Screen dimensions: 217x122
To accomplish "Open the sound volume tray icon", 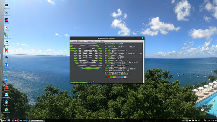I will 216,120.
